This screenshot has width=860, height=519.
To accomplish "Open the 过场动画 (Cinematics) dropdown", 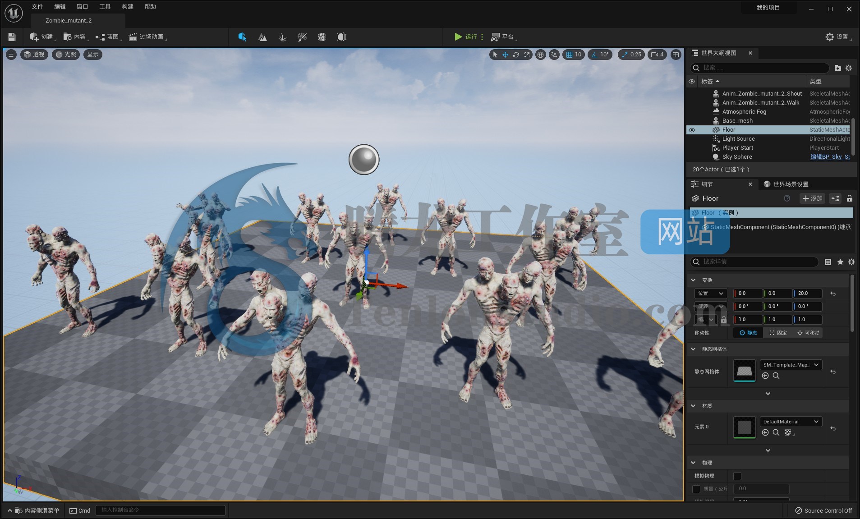I will coord(147,37).
